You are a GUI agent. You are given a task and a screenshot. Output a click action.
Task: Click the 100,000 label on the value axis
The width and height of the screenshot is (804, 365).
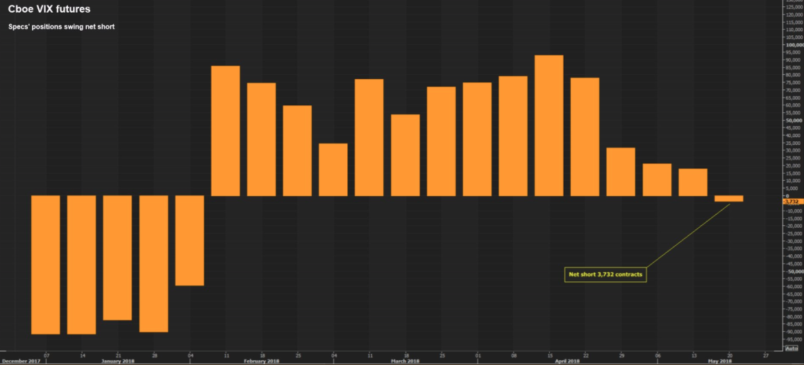pos(793,45)
